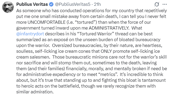Click the display name Publius Veritas
Viewport: 172px width, 96px height.
(32, 4)
